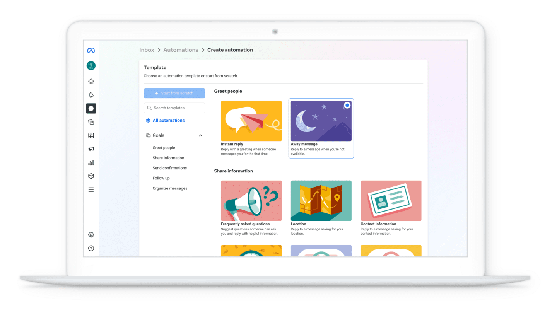Choose the Location map template image

point(321,201)
